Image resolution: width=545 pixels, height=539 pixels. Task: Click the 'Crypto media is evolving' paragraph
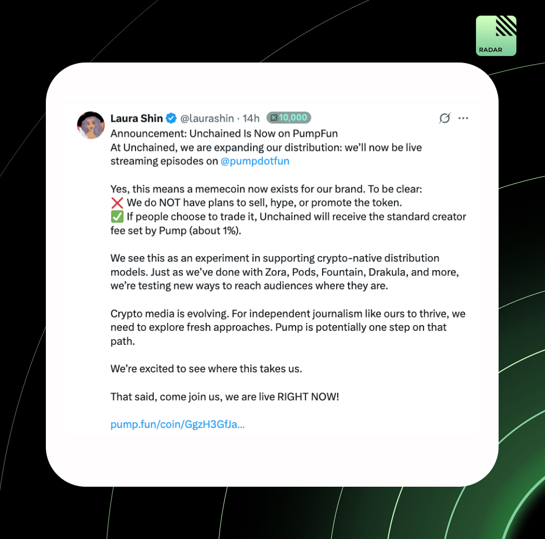(288, 328)
